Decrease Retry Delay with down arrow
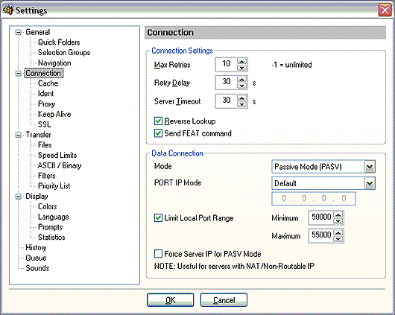Screen dimensions: 395x315 [241, 86]
